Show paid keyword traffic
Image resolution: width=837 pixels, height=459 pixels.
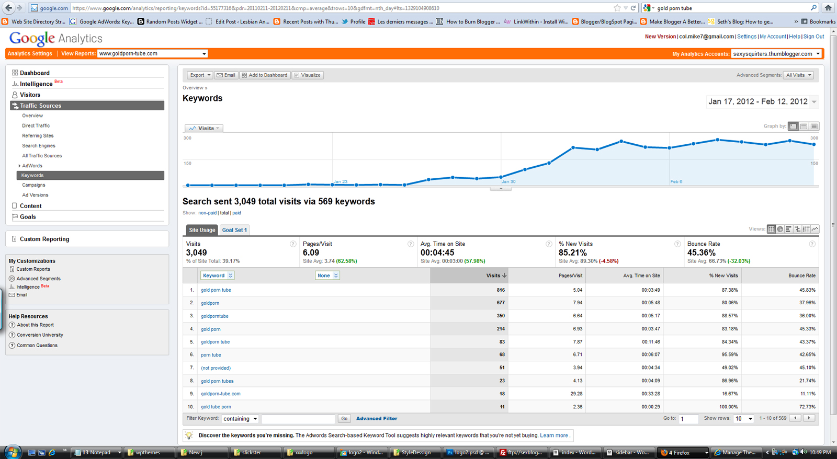point(237,213)
